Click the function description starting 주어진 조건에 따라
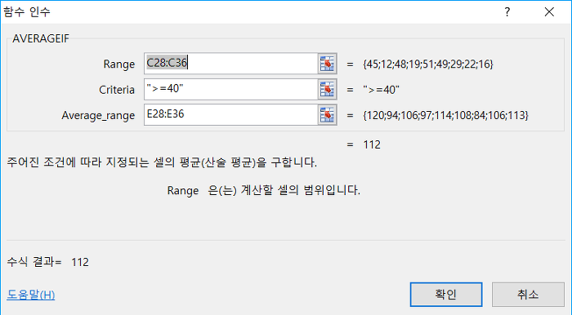The height and width of the screenshot is (315, 572). click(162, 162)
